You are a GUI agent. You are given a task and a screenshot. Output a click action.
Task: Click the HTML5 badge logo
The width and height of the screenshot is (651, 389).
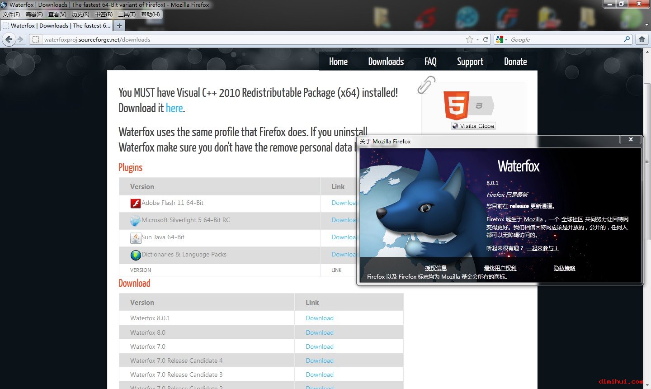(x=457, y=105)
